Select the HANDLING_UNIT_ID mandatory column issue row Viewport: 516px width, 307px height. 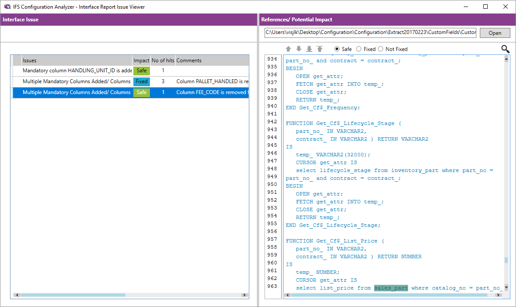click(x=77, y=71)
